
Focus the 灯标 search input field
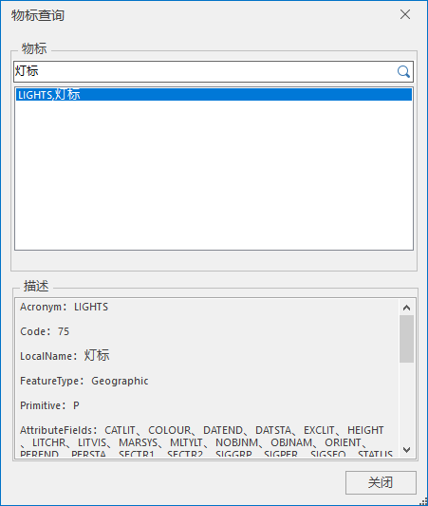tap(205, 71)
